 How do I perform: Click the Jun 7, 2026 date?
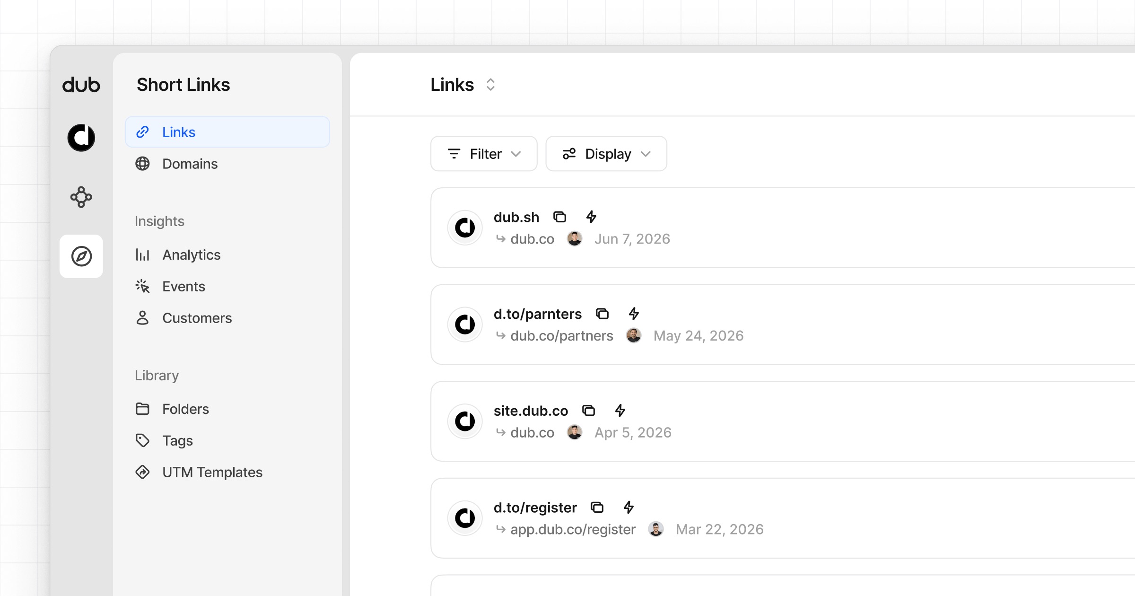pos(632,239)
